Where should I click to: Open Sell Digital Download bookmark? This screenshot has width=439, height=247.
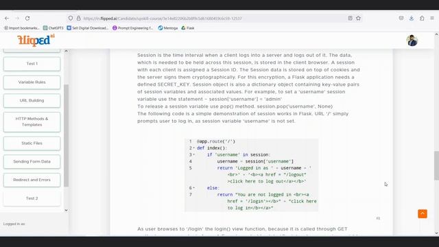(x=87, y=28)
